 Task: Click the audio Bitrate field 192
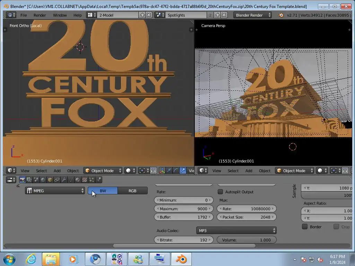click(184, 240)
